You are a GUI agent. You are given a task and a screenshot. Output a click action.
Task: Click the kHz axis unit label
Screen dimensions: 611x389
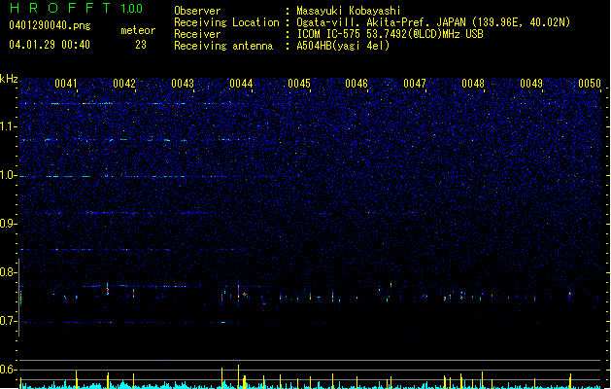pos(9,79)
